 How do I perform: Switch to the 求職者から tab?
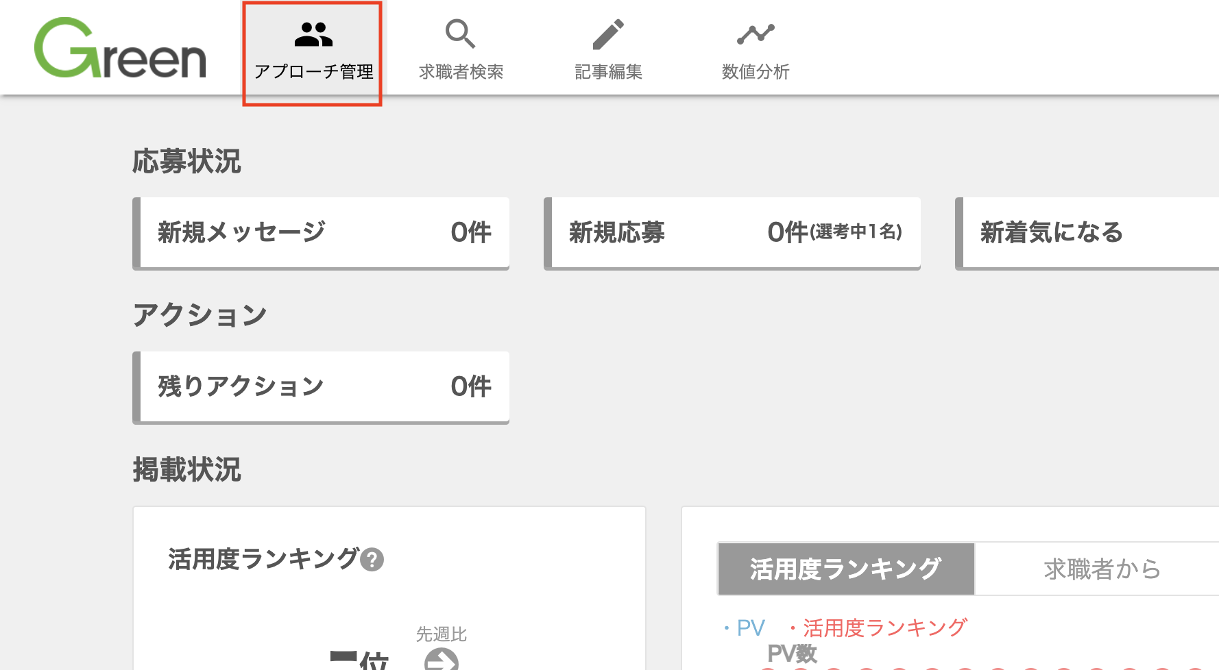(x=1097, y=569)
